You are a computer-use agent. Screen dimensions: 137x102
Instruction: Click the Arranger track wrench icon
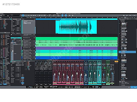tap(34, 19)
